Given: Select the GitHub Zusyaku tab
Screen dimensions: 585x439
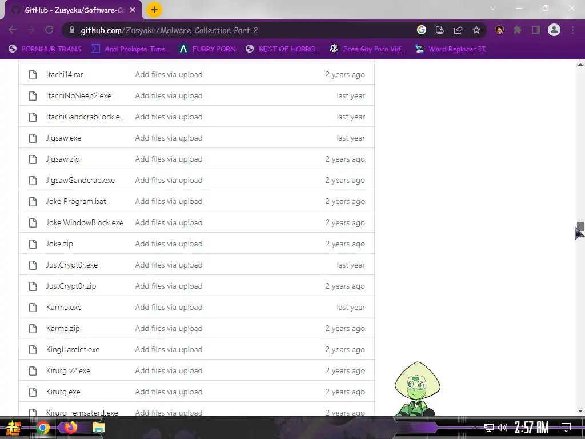Looking at the screenshot, I should point(73,10).
